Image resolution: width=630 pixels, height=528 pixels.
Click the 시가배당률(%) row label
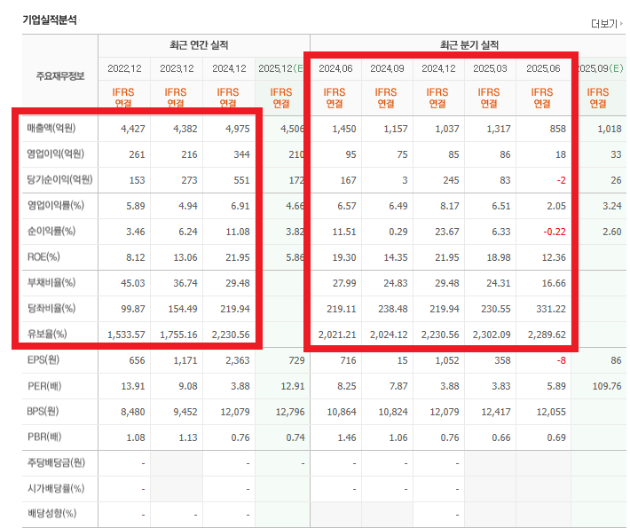point(56,488)
